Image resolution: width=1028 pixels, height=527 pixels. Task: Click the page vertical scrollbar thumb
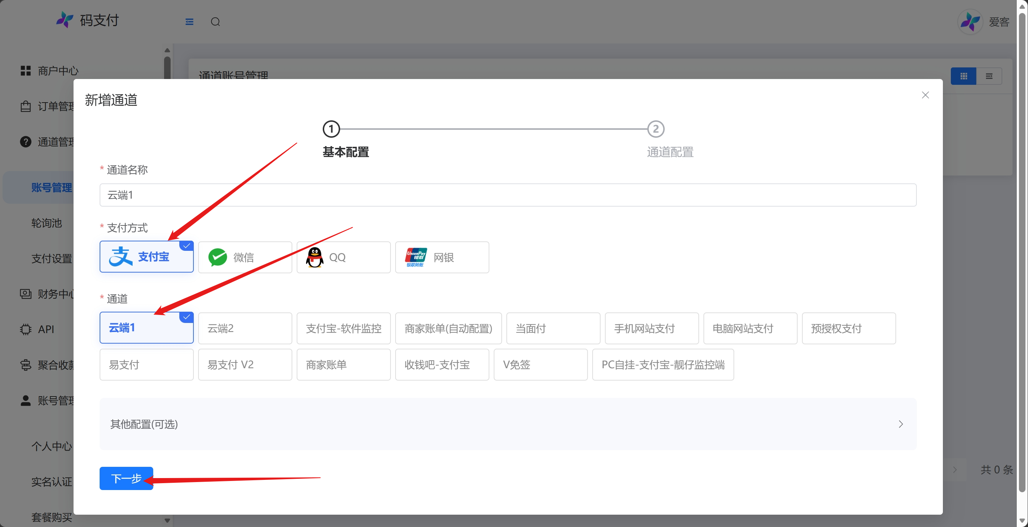[1022, 252]
